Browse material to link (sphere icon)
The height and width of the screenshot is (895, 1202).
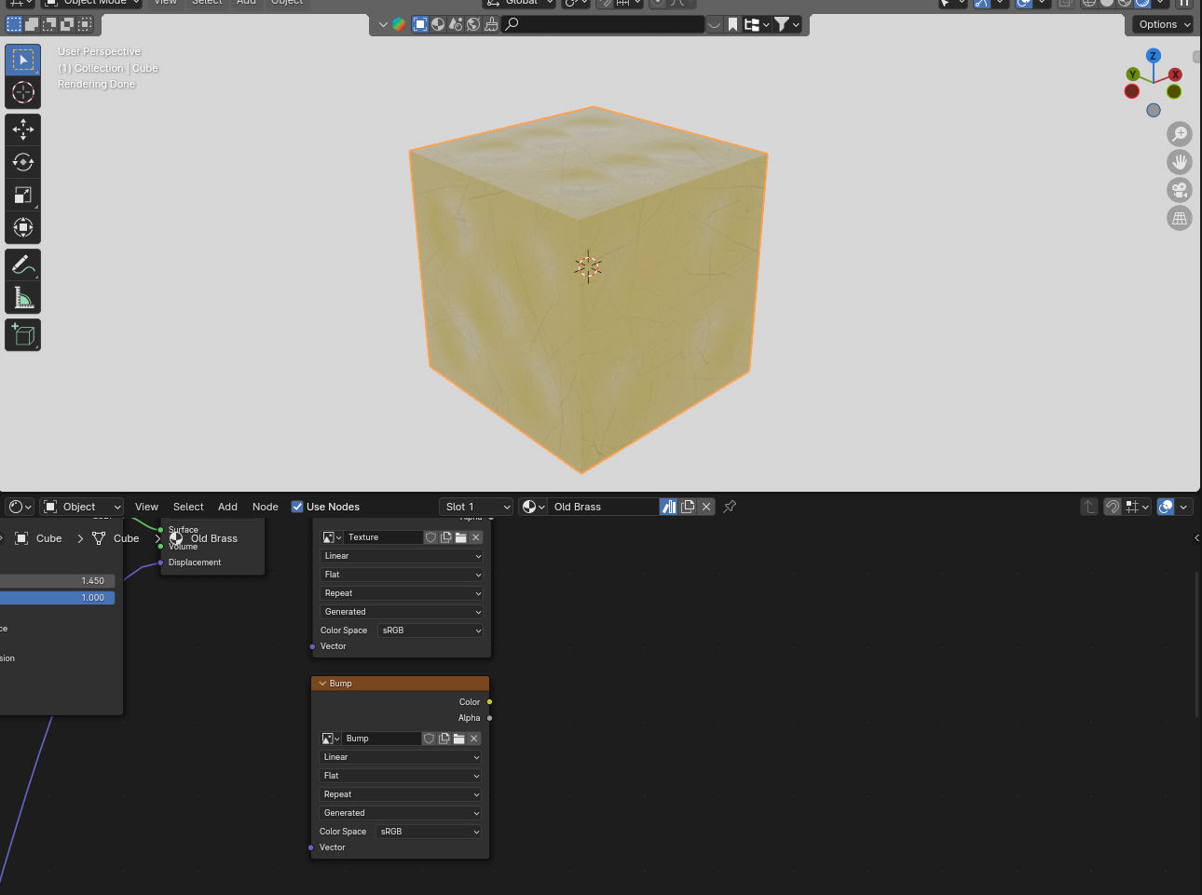[x=533, y=507]
